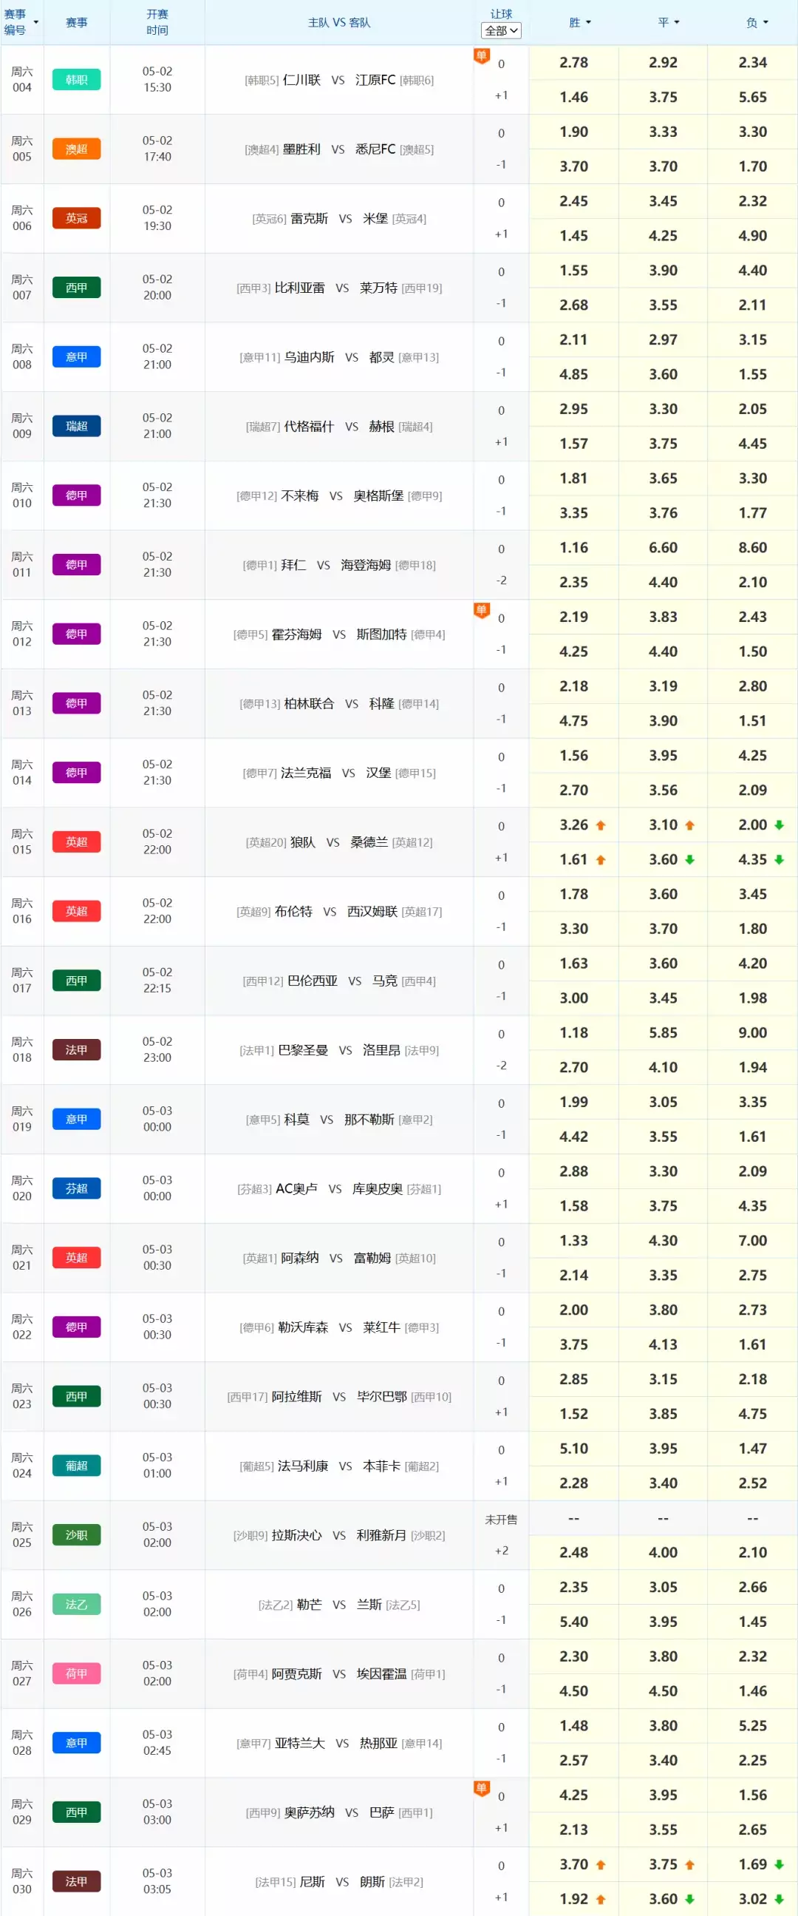Screen dimensions: 798x1916
Task: Open team 巴黎圣曼 link
Action: click(303, 1050)
